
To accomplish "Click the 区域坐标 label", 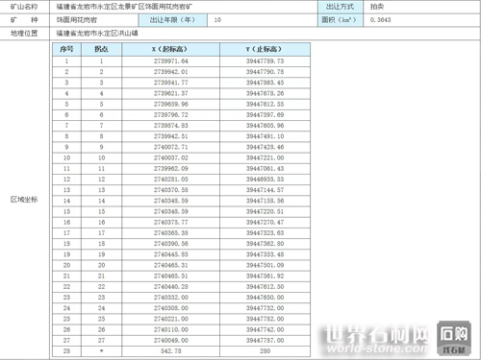I will click(x=24, y=200).
